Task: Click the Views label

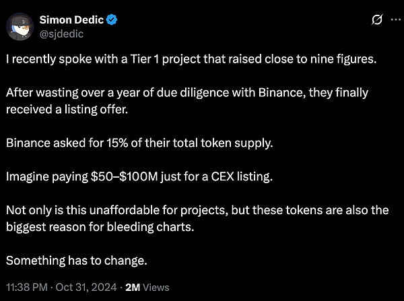Action: click(x=156, y=287)
